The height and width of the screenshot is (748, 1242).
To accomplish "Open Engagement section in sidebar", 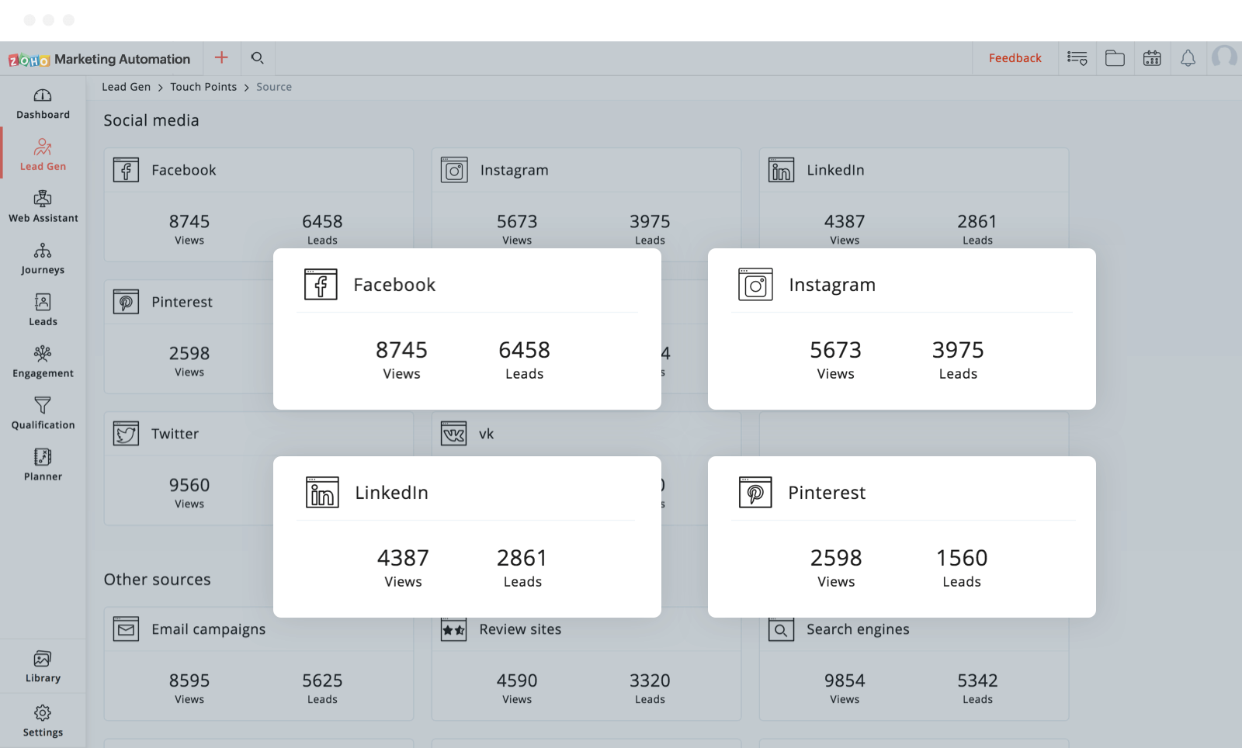I will pyautogui.click(x=43, y=362).
